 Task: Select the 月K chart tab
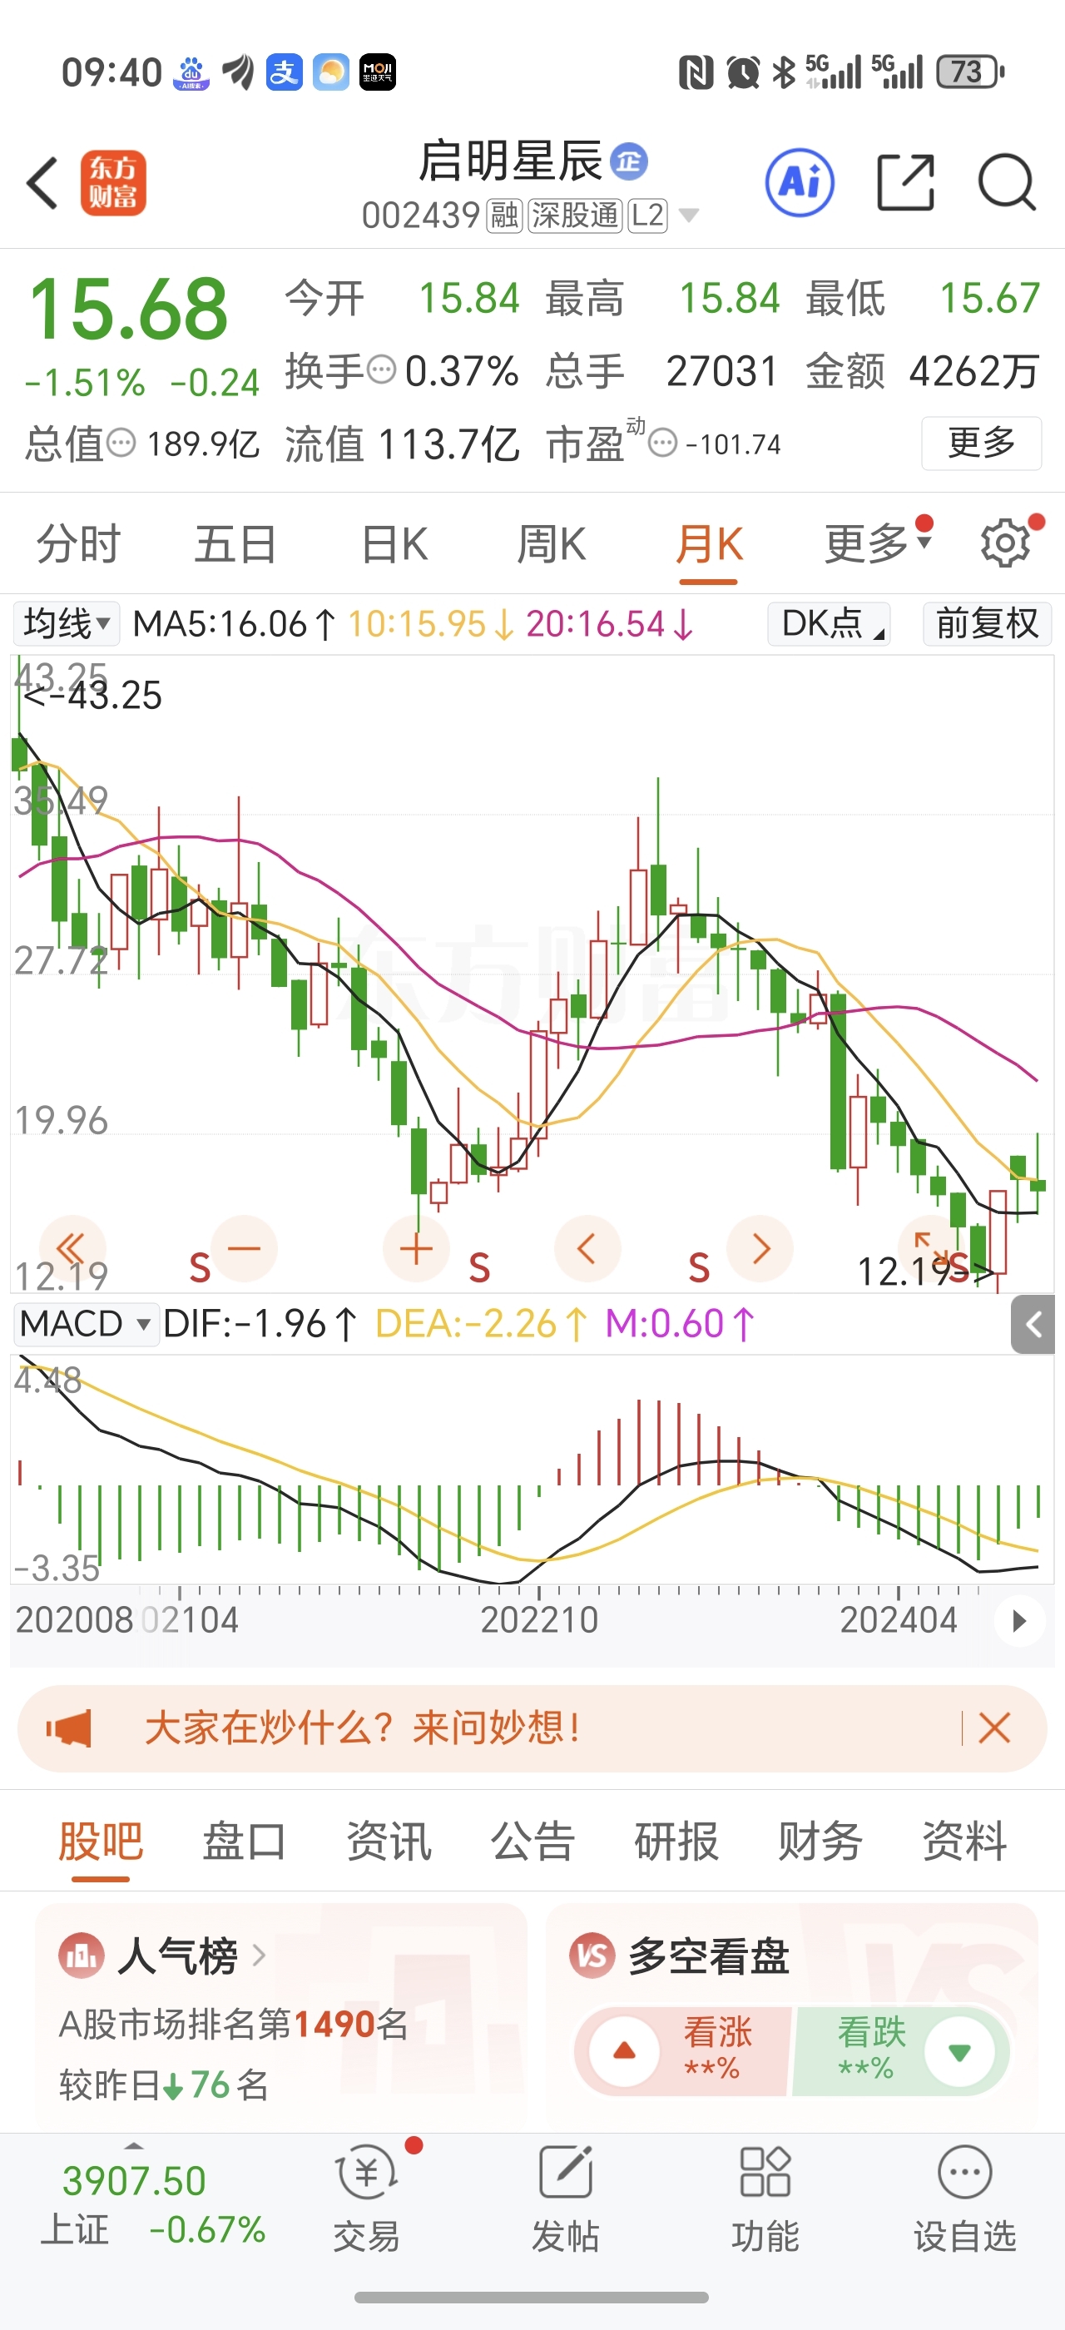point(709,544)
